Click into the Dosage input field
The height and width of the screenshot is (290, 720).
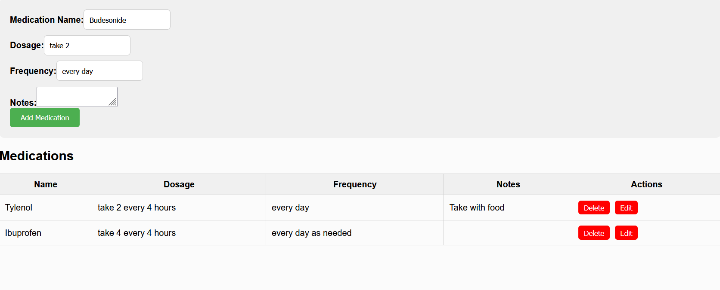coord(87,45)
